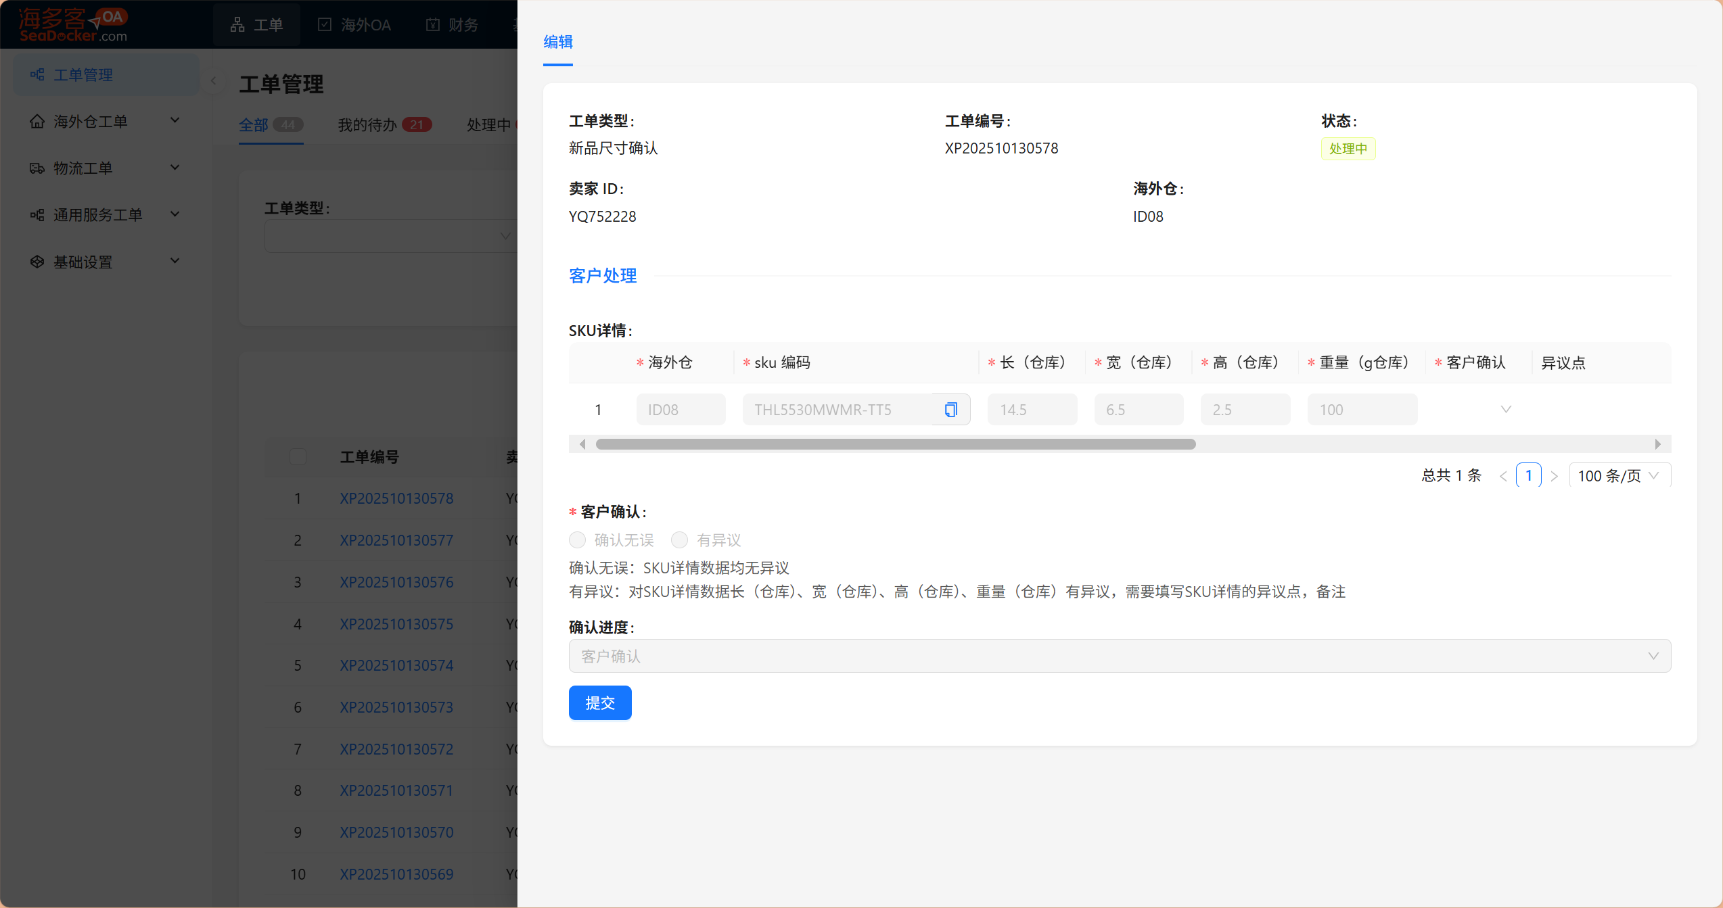Click the SKU table horizontal scrollbar
The height and width of the screenshot is (908, 1723).
click(x=895, y=444)
